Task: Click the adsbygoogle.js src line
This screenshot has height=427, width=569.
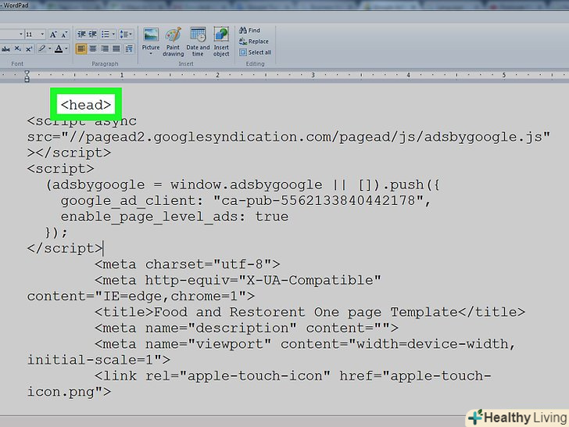Action: [x=288, y=137]
